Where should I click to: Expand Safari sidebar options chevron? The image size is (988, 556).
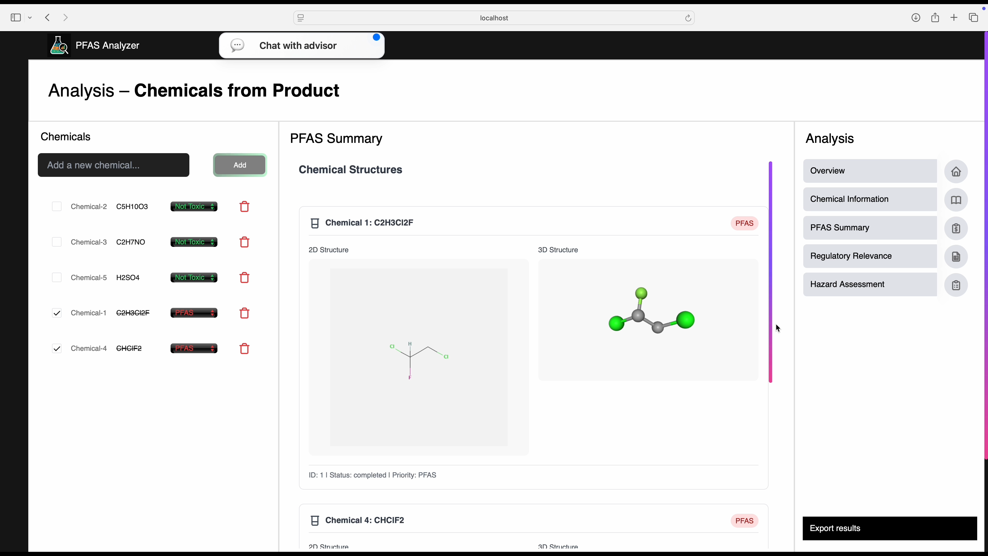coord(30,18)
